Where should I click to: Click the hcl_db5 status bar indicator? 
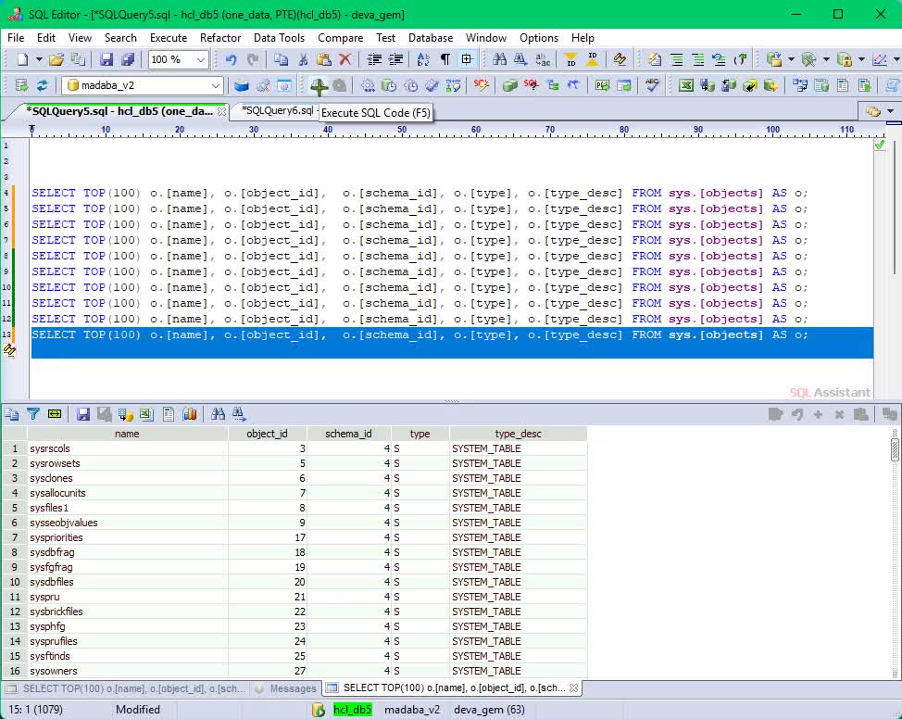[x=352, y=709]
